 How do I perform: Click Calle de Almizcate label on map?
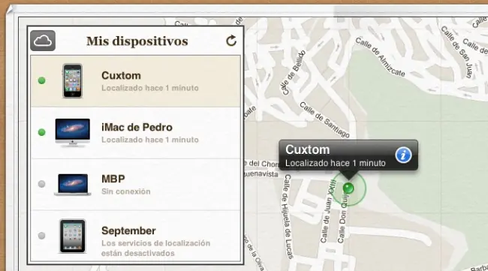[x=381, y=57]
